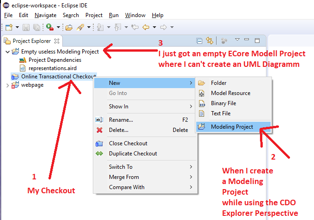Click the Forward arrow toolbar icon

(x=163, y=27)
